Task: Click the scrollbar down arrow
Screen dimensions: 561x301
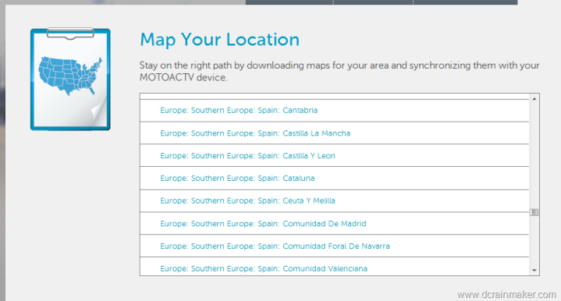Action: point(534,271)
